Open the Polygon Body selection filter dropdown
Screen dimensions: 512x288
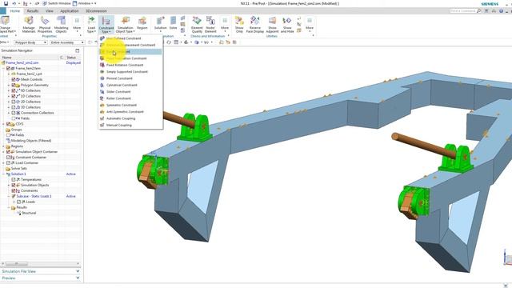click(30, 42)
